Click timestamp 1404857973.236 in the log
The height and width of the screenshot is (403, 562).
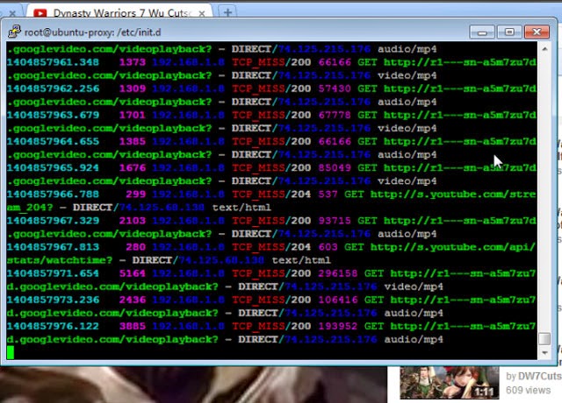coord(53,300)
